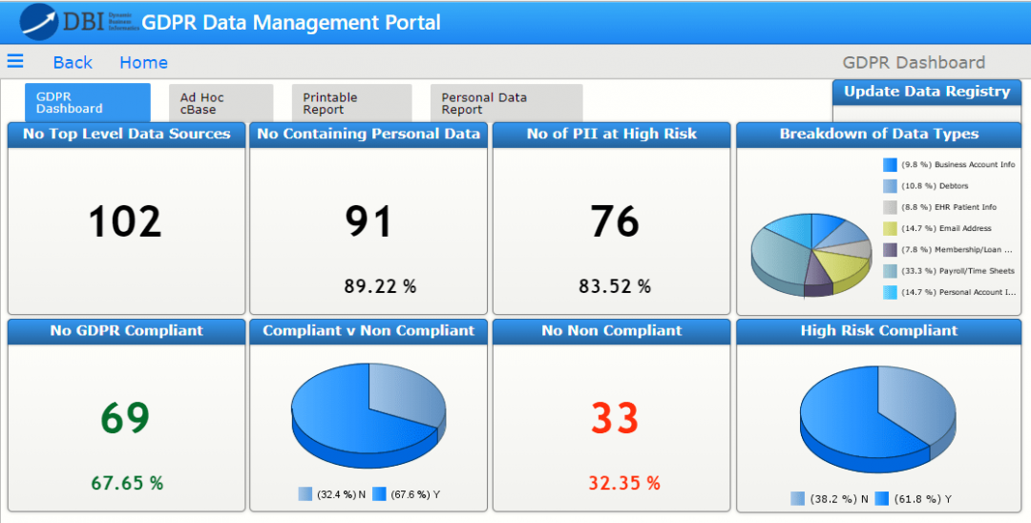Click the red 33 non compliant number
This screenshot has width=1031, height=523.
[x=614, y=418]
